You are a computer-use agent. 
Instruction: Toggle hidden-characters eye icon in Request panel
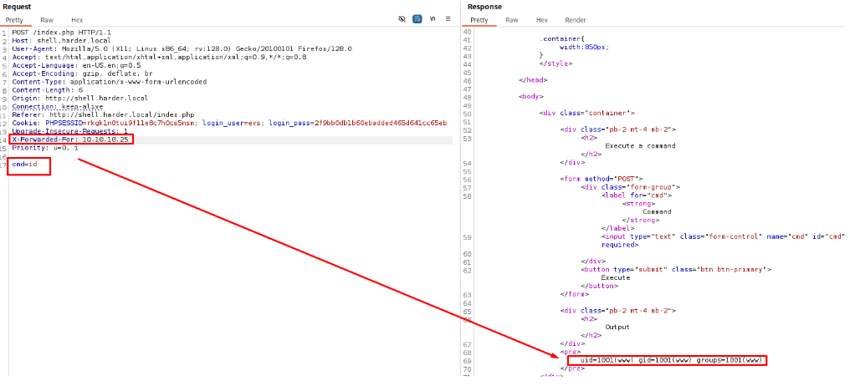(x=402, y=18)
